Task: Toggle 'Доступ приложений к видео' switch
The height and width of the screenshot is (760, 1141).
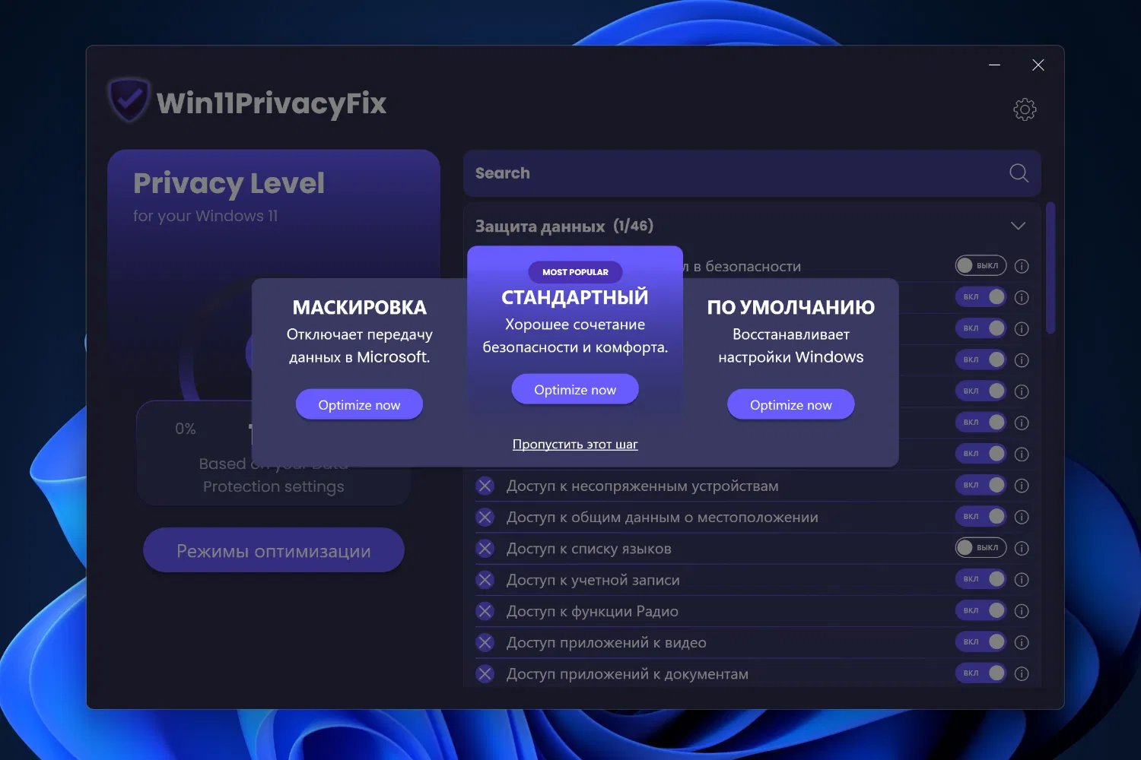Action: (x=980, y=641)
